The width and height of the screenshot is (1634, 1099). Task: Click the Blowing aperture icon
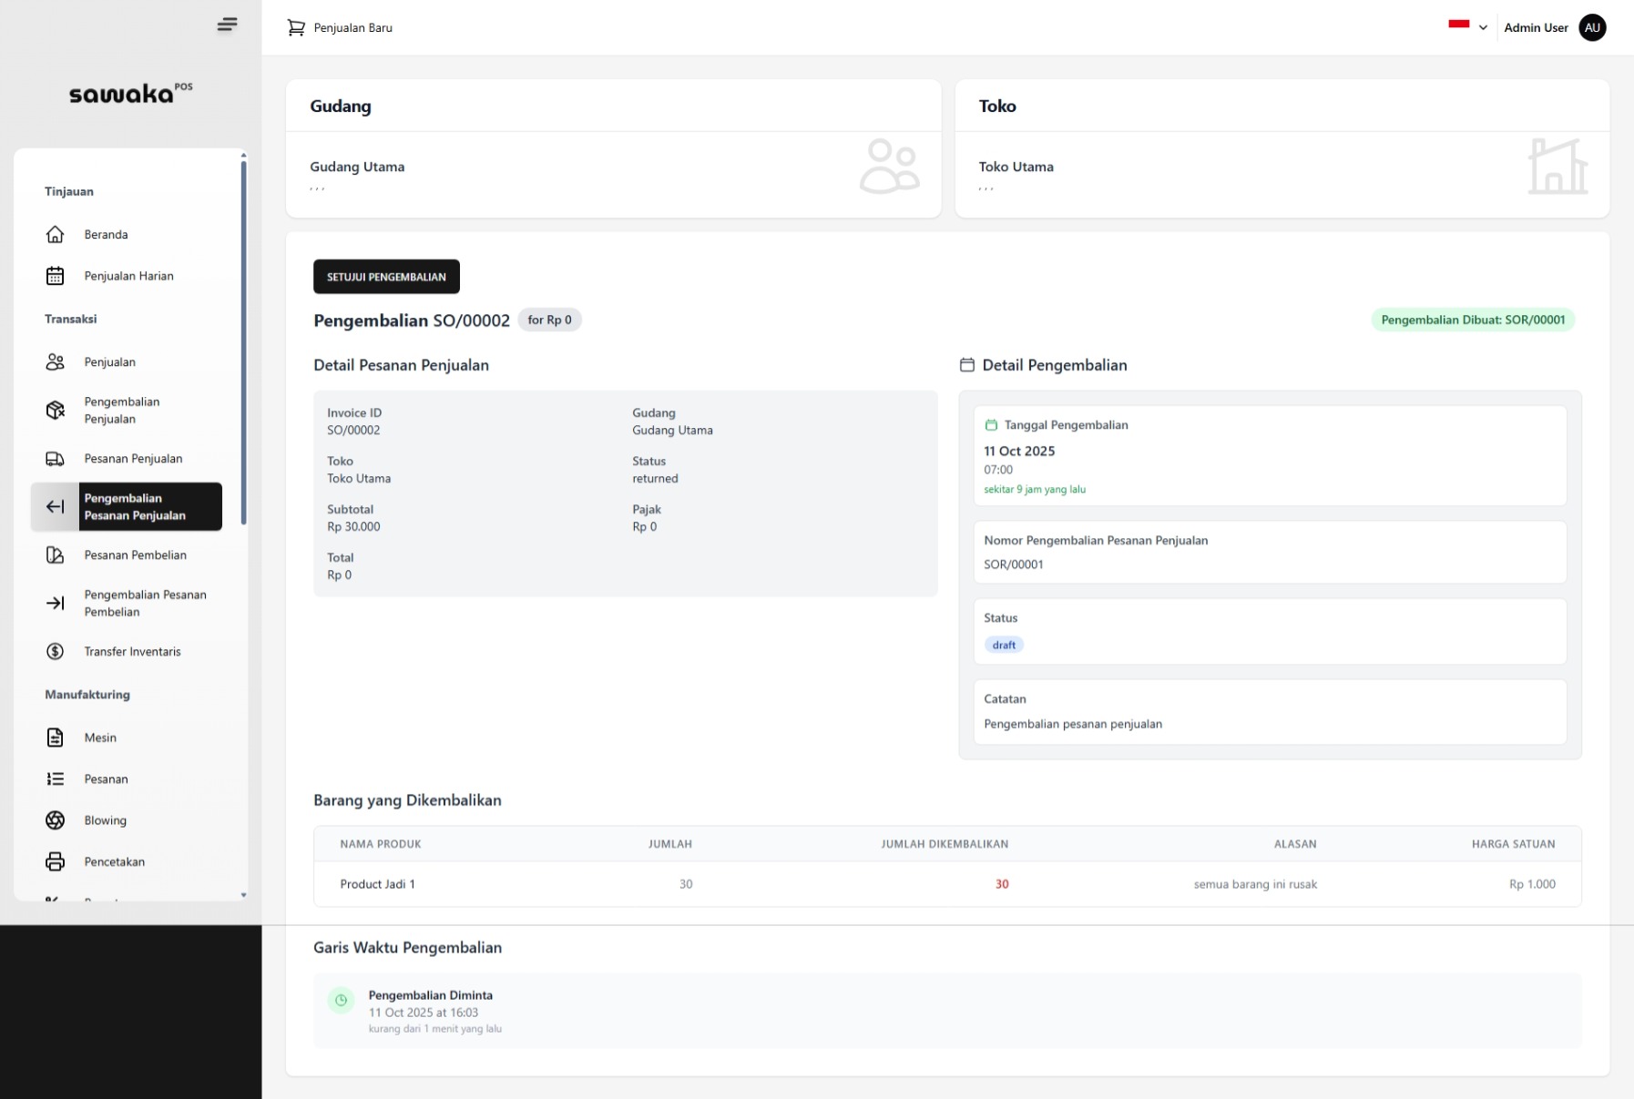click(56, 820)
